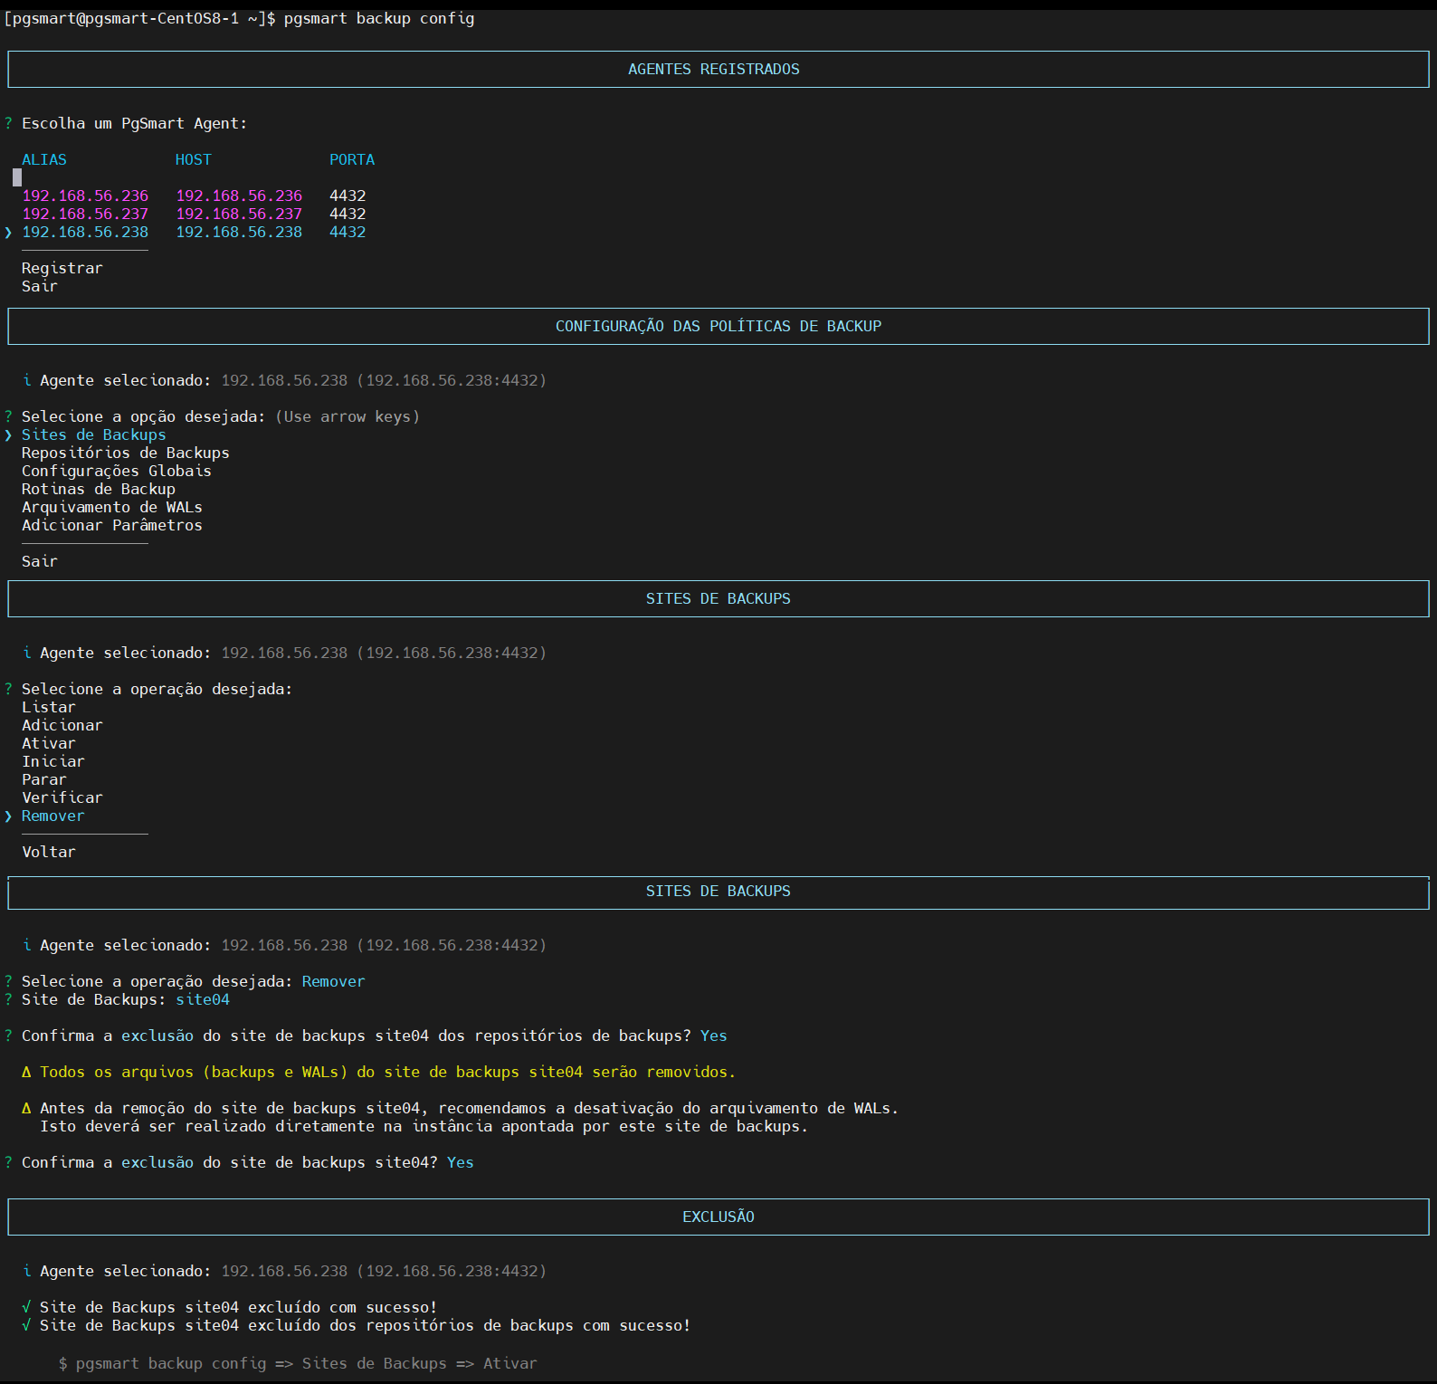Viewport: 1437px width, 1384px height.
Task: Click the yellow warning about arquivos removidos
Action: 379,1072
